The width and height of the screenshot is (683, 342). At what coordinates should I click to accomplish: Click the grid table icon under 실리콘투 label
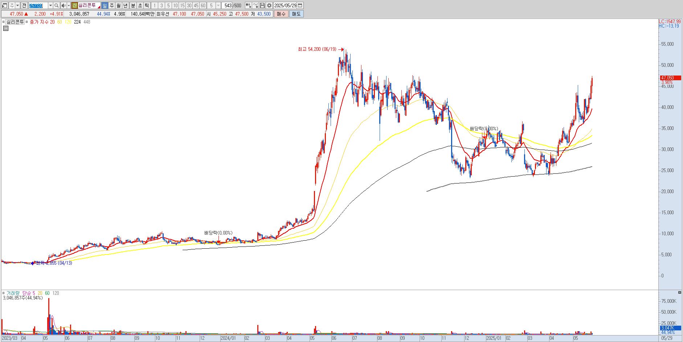(6, 28)
